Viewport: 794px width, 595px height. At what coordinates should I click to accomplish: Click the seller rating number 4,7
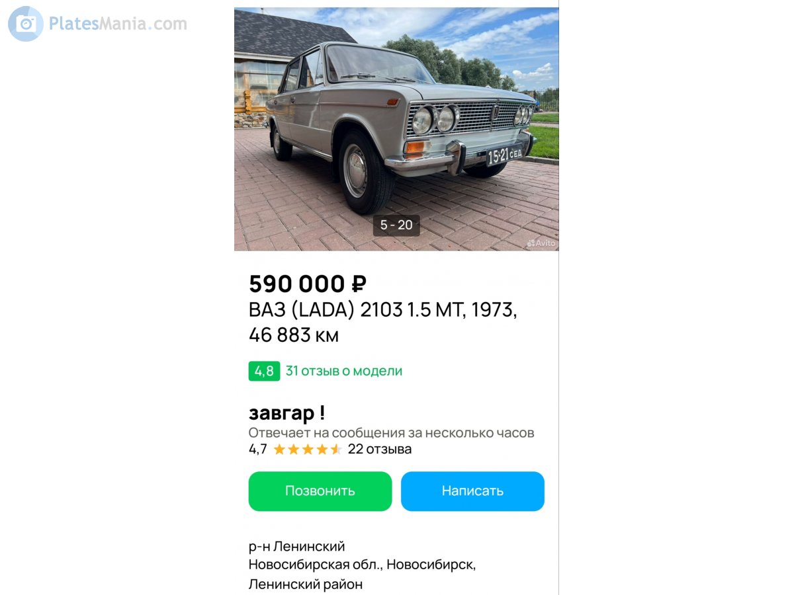258,450
